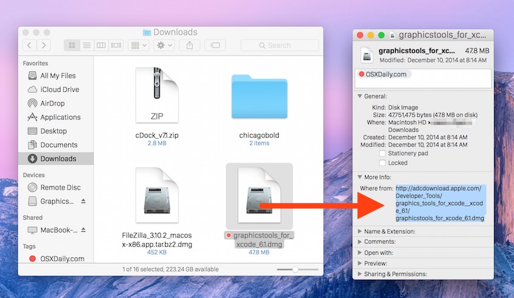Minimize the Info window with yellow button
This screenshot has height=298, width=514.
coord(371,35)
